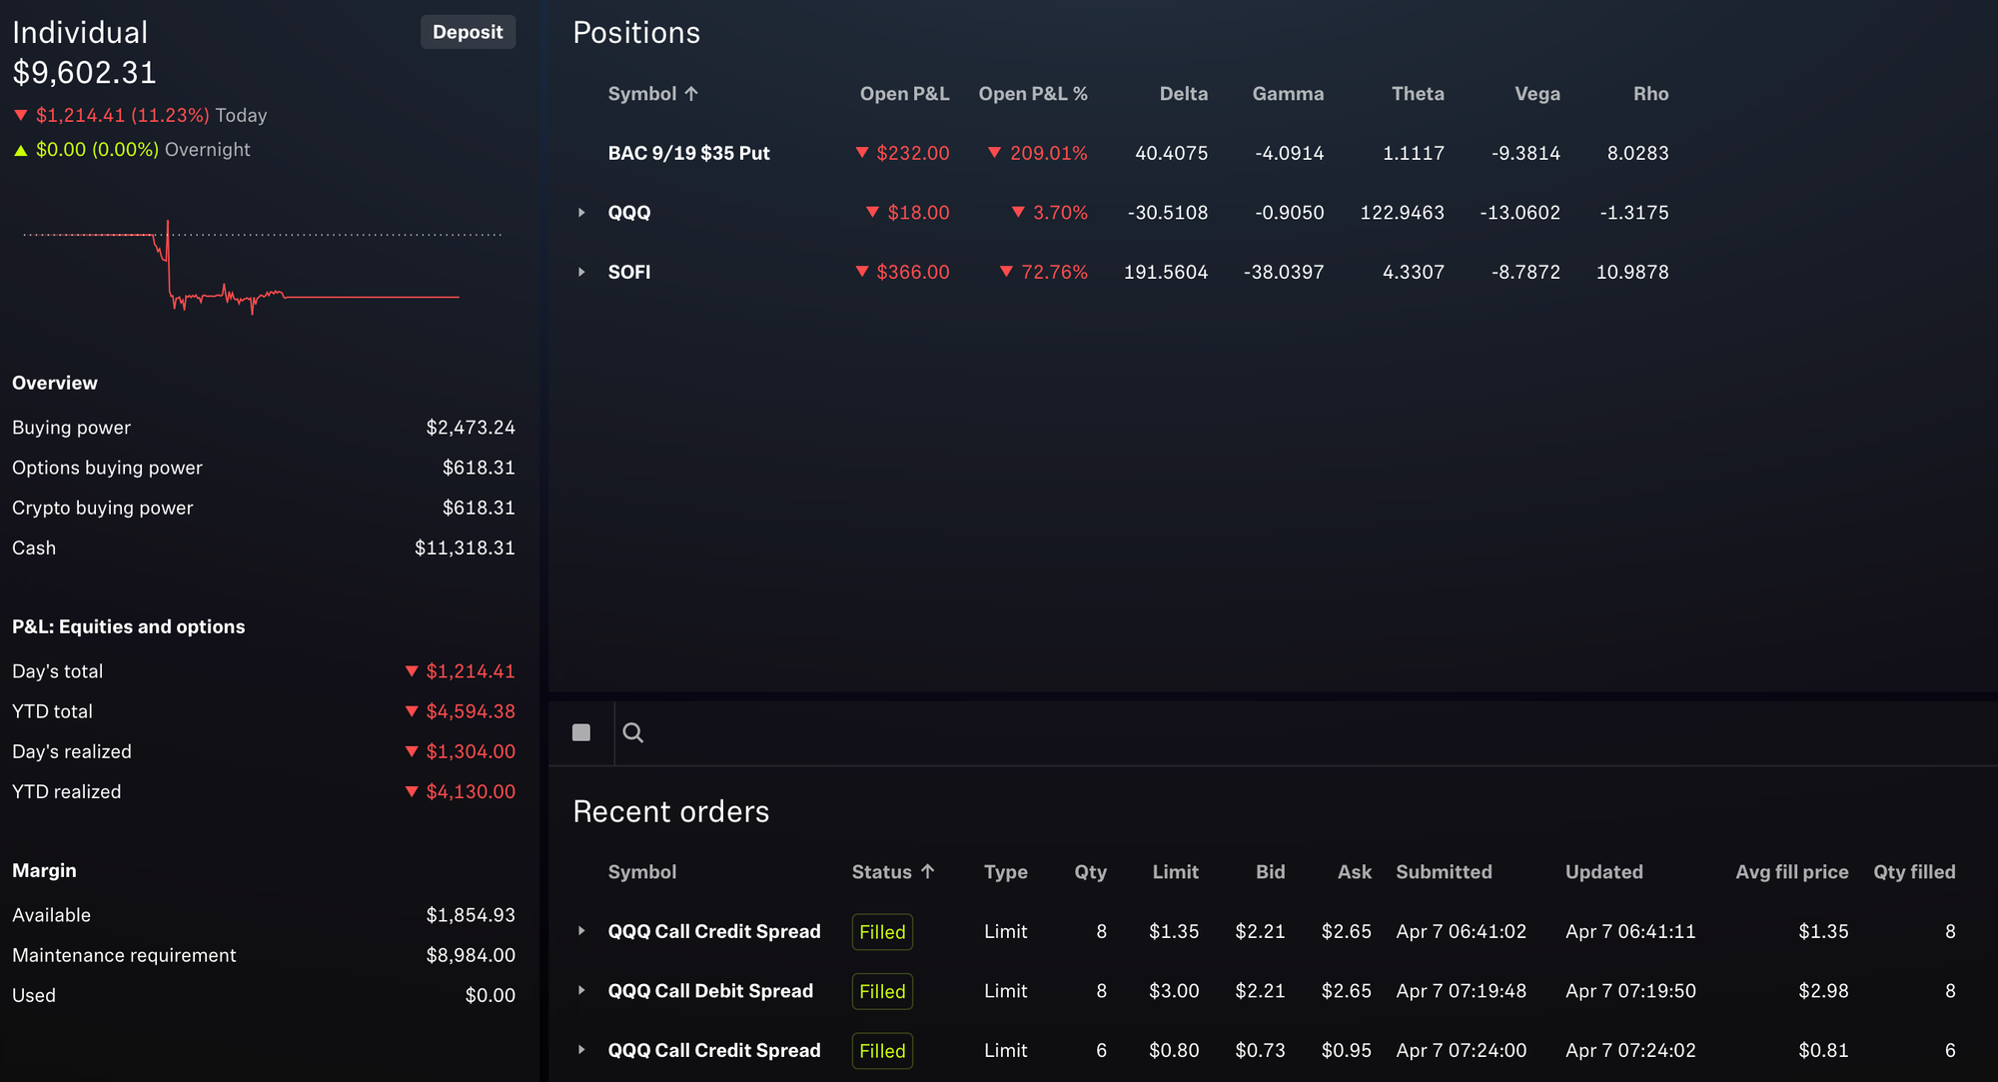The width and height of the screenshot is (1998, 1082).
Task: Click the Individual account title
Action: point(80,33)
